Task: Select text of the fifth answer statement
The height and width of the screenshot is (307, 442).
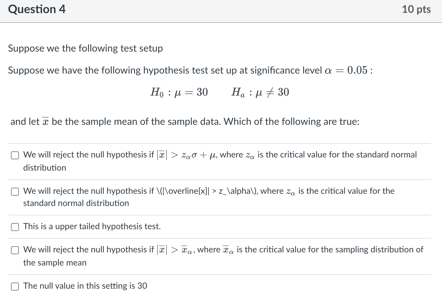Action: tap(85, 286)
